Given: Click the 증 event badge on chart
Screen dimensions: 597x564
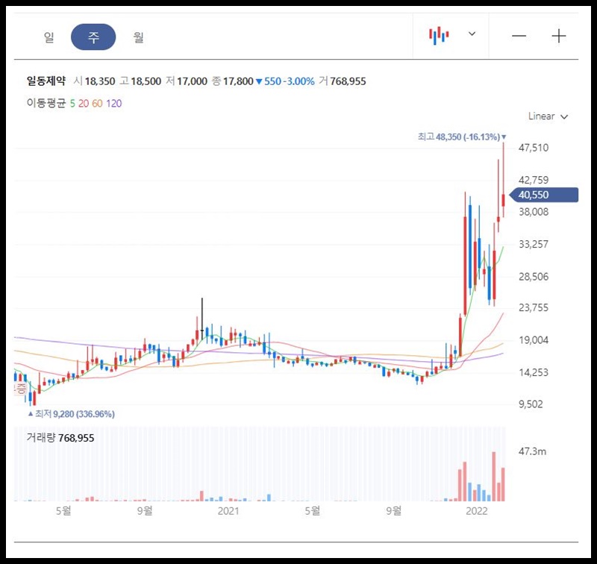Looking at the screenshot, I should coord(20,389).
